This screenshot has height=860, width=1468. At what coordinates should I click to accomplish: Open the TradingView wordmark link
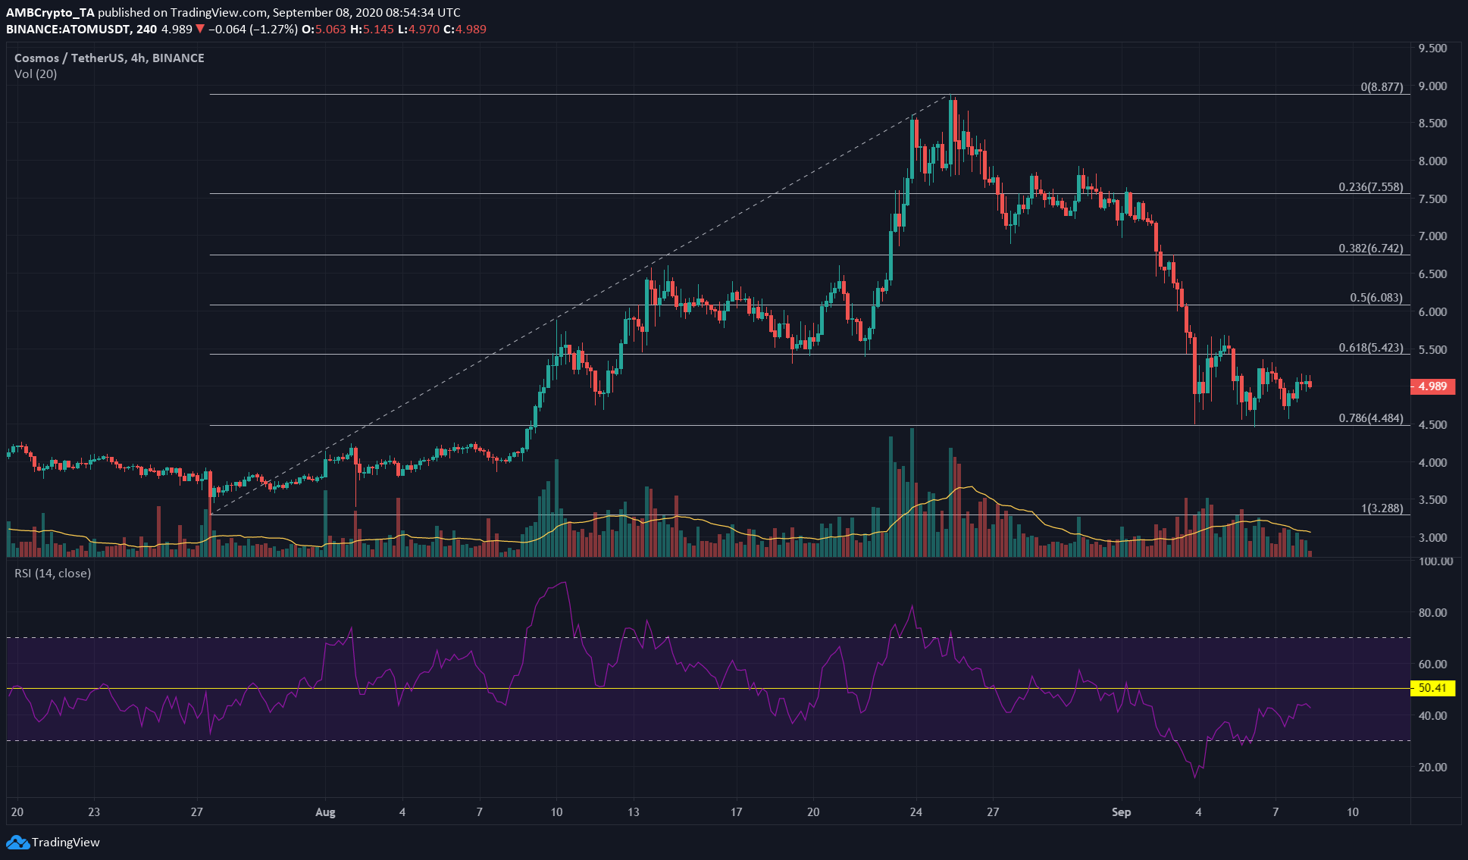tap(66, 842)
